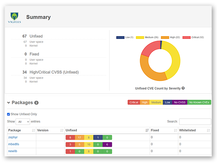The image size is (217, 164).
Task: Sort by Fixed column sort icon
Action: 175,130
